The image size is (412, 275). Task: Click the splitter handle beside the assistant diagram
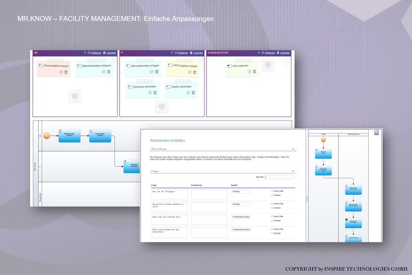pyautogui.click(x=307, y=199)
